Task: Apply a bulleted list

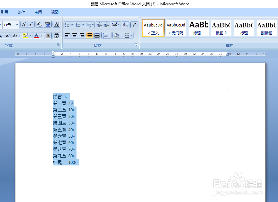Action: click(x=67, y=25)
